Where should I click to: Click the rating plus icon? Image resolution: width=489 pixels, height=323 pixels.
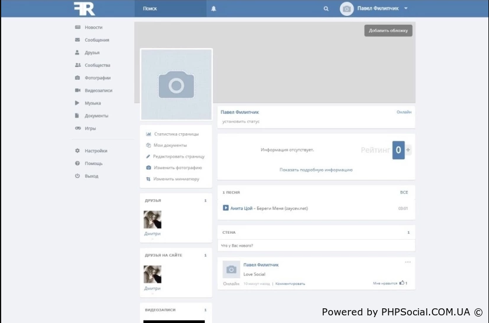click(408, 150)
